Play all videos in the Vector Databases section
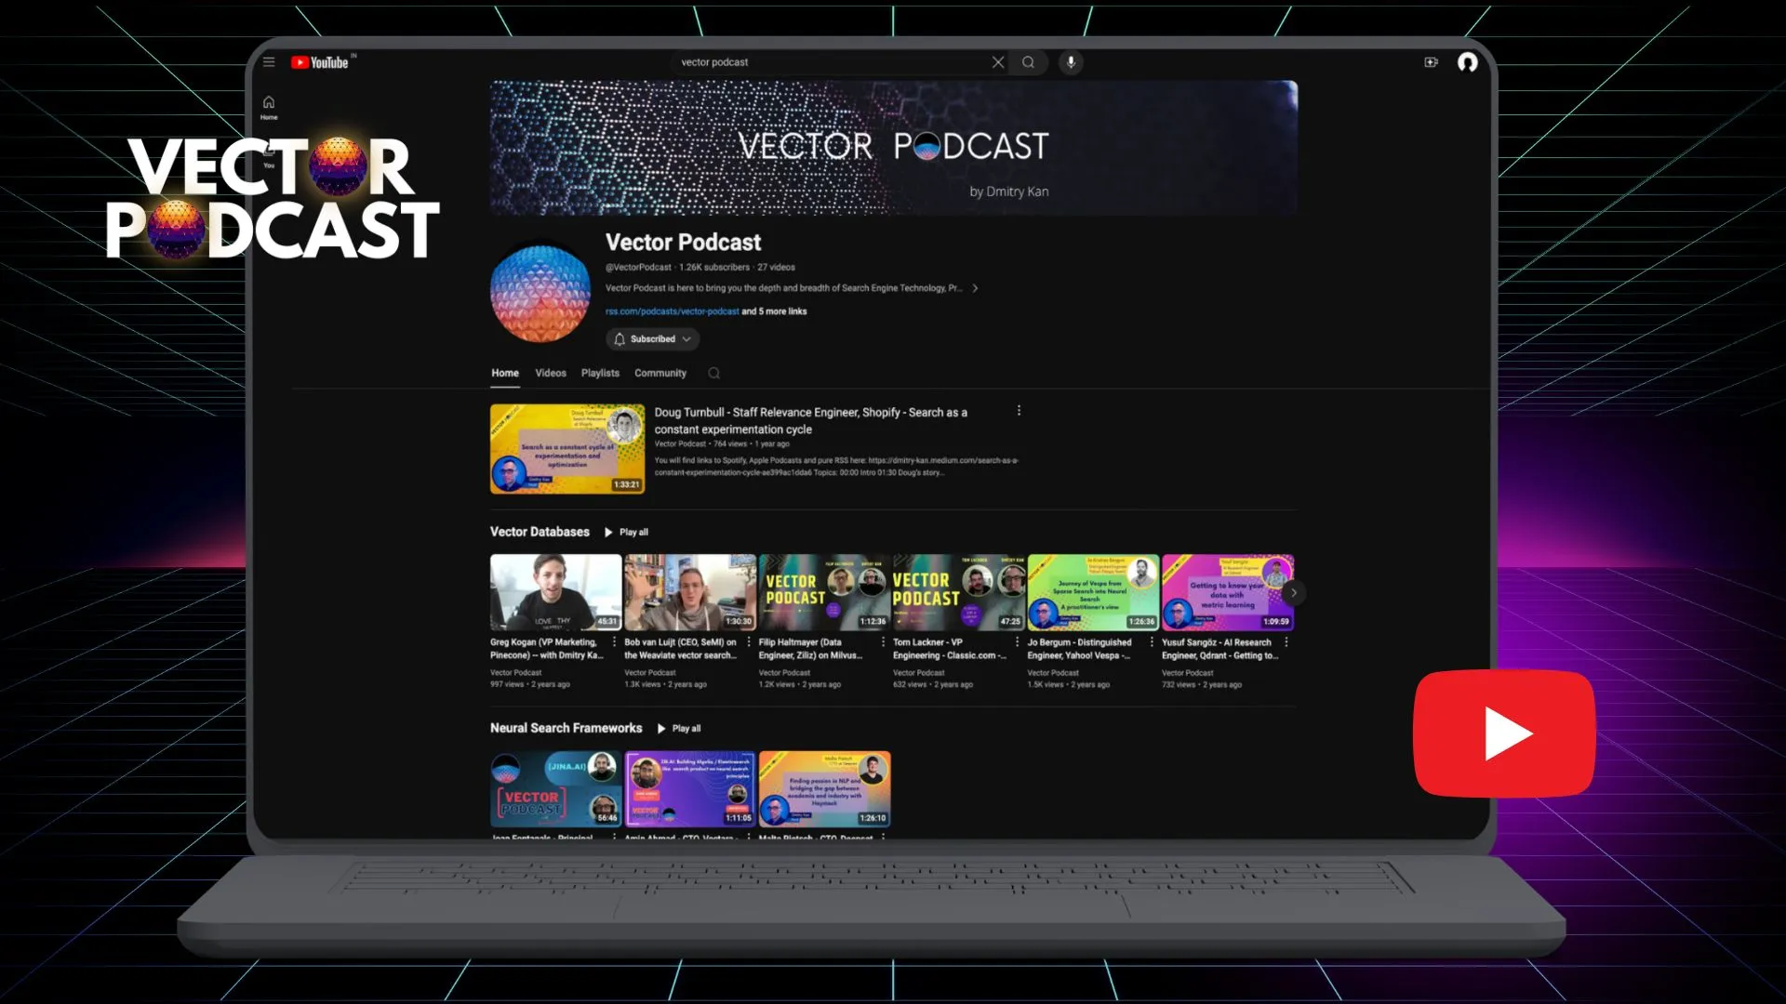 click(x=627, y=532)
